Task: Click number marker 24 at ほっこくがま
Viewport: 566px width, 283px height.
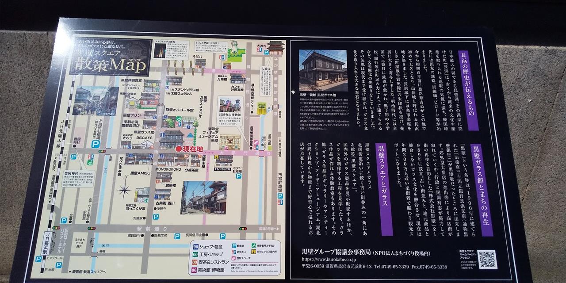Action: (x=146, y=200)
